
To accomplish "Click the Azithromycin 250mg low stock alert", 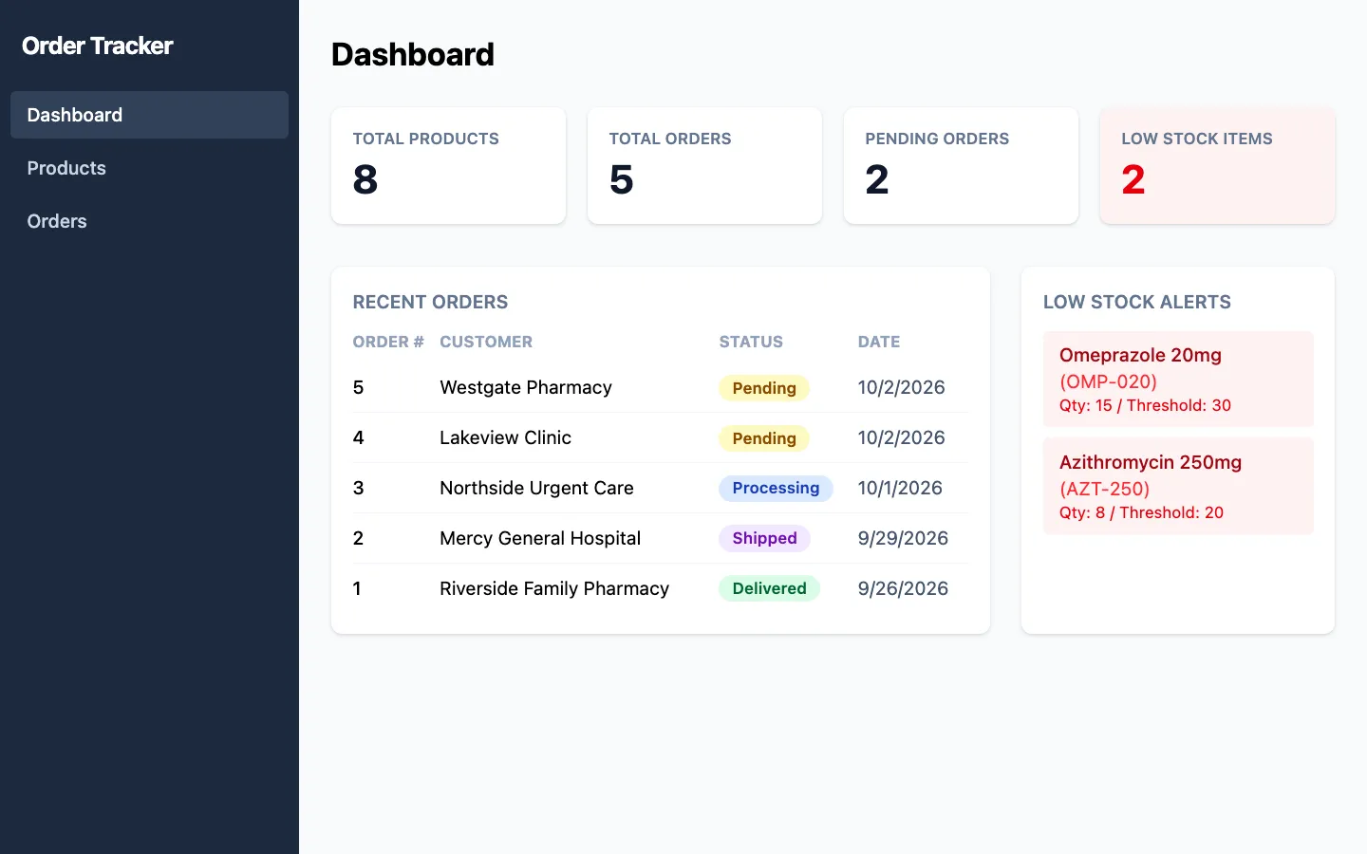I will point(1178,486).
